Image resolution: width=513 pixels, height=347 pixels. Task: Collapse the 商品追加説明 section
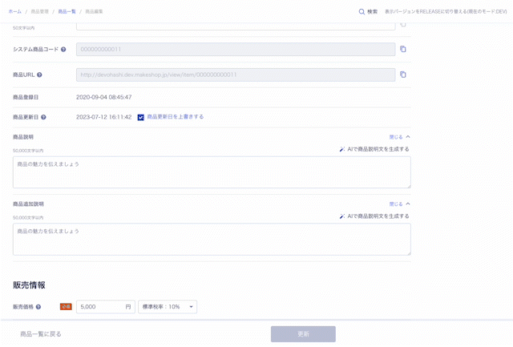(400, 204)
